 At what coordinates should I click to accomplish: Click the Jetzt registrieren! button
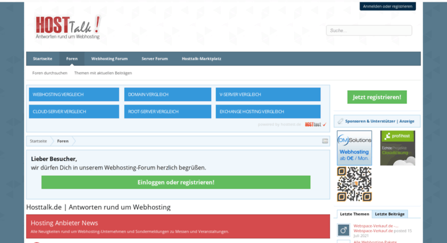pos(377,97)
